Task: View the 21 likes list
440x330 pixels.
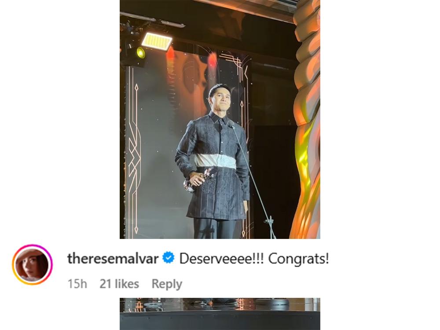Action: pyautogui.click(x=119, y=284)
